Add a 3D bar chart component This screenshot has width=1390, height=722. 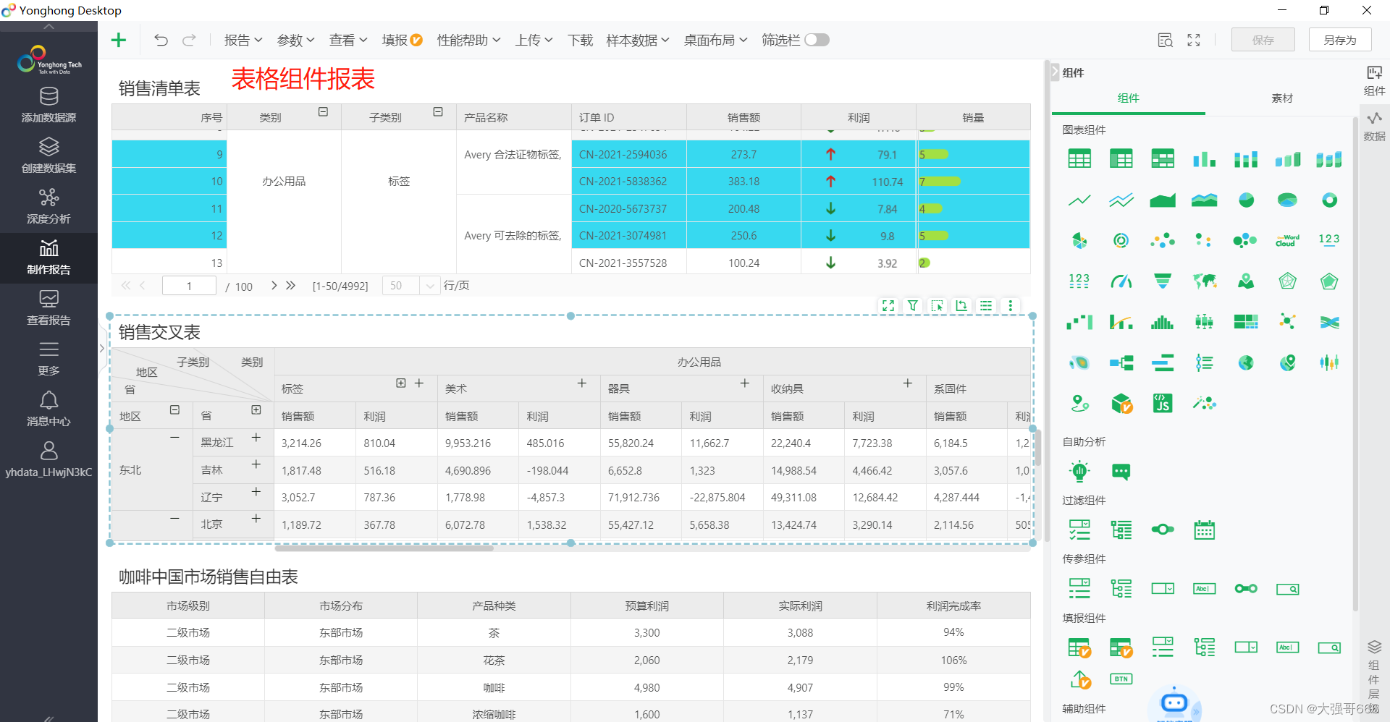coord(1287,158)
